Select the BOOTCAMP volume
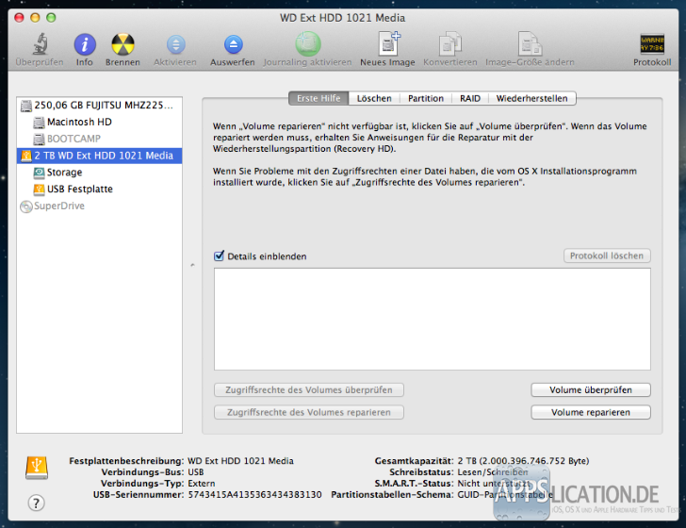Screen dimensions: 686x528 point(99,139)
